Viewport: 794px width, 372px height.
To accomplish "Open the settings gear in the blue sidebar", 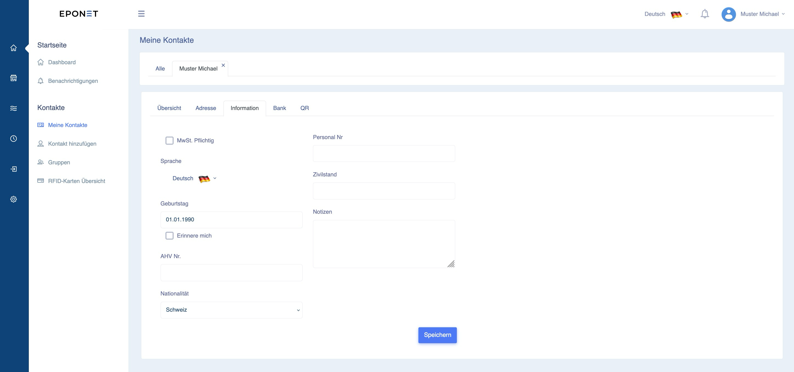I will click(x=13, y=199).
